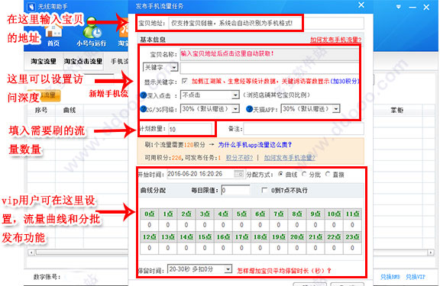Click the value cell under 12点
Viewport: 440px width, 286px height.
pos(149,248)
